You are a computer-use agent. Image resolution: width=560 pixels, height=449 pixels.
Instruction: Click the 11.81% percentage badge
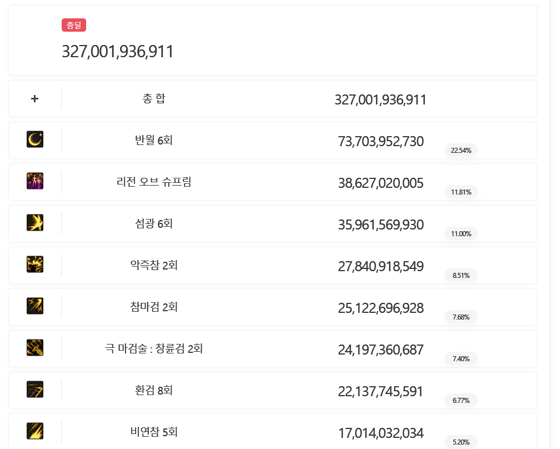[x=461, y=192]
